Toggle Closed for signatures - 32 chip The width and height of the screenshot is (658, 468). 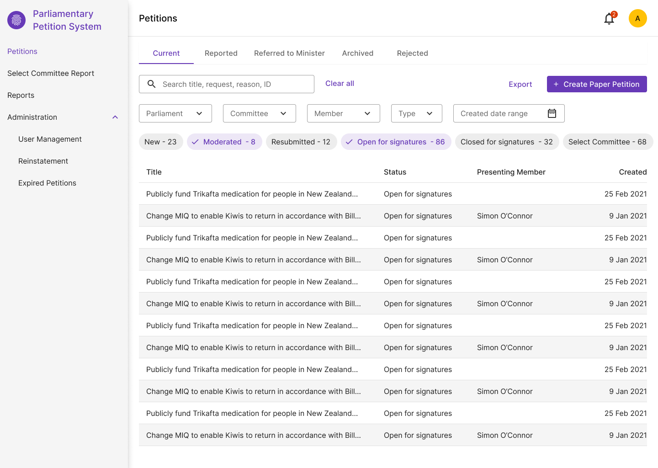[x=507, y=142]
